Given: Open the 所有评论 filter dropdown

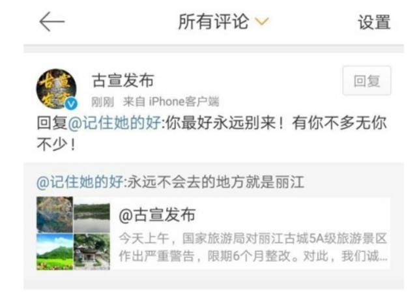Looking at the screenshot, I should [x=223, y=22].
